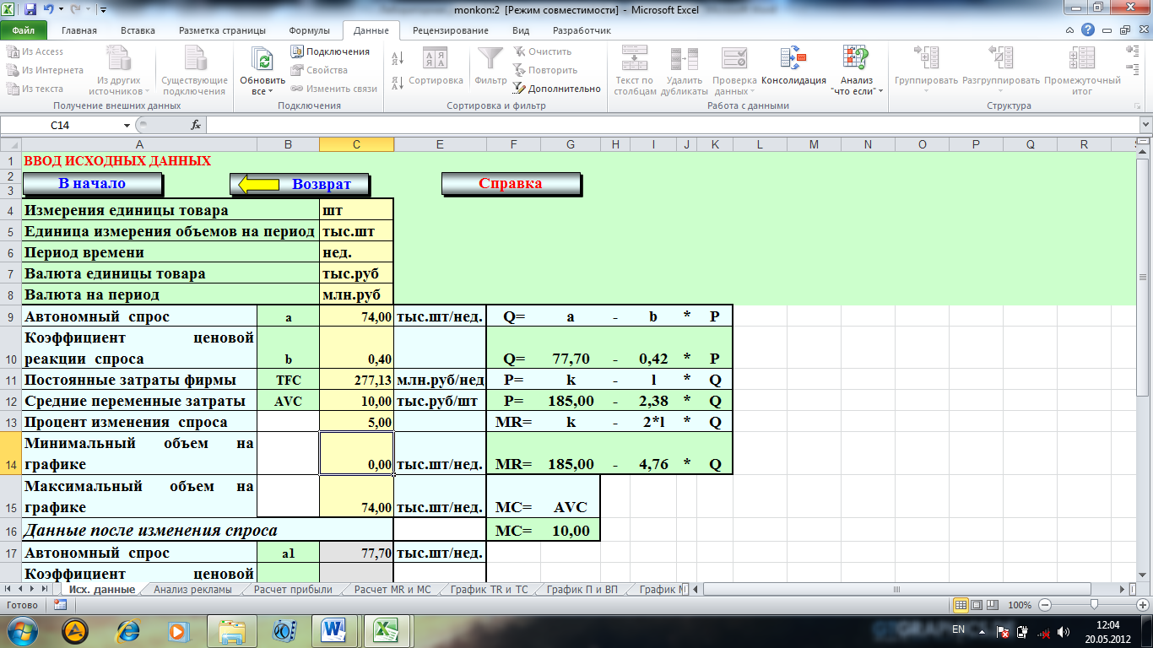The width and height of the screenshot is (1153, 648).
Task: Open Customize Quick Access Toolbar dropdown
Action: [102, 10]
